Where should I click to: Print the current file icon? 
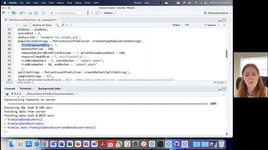[43, 13]
